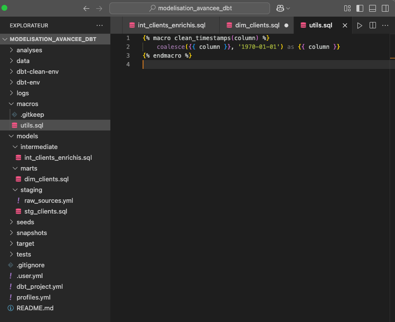Image resolution: width=395 pixels, height=322 pixels.
Task: Collapse the staging folder
Action: [x=55, y=190]
